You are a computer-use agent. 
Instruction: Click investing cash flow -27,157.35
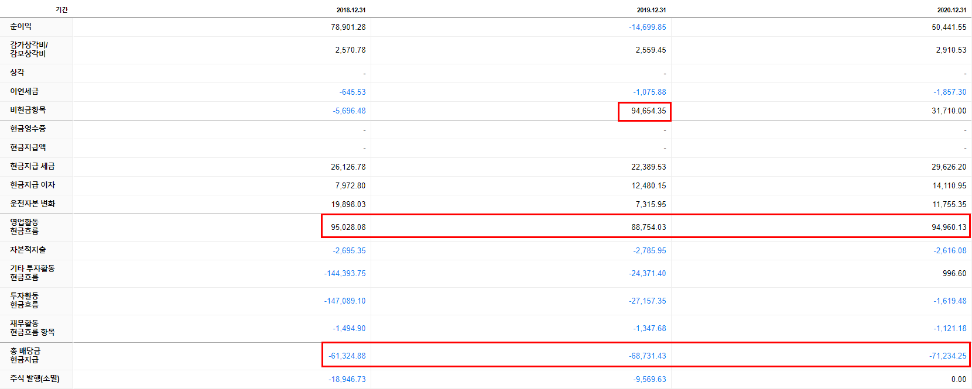647,301
